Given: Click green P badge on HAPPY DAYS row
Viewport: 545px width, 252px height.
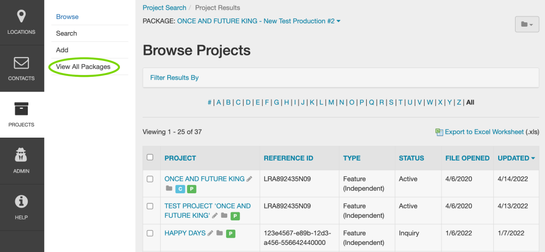Looking at the screenshot, I should click(231, 233).
